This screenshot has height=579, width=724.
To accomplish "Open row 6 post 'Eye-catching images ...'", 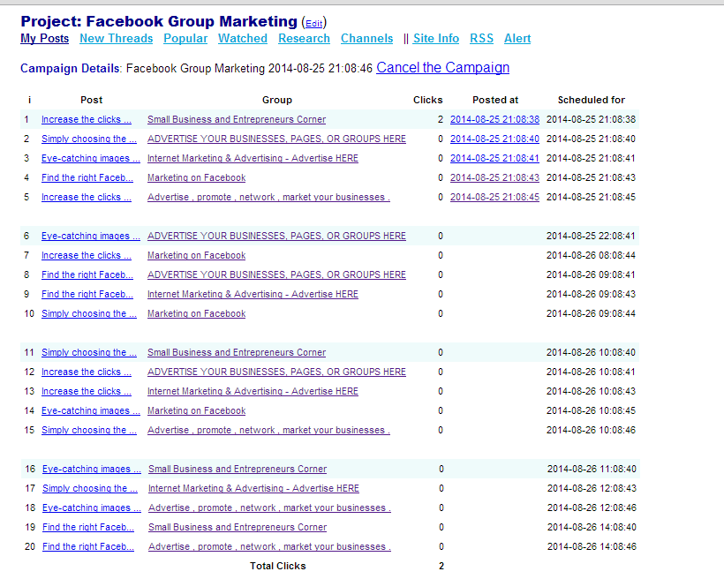I will click(x=91, y=236).
